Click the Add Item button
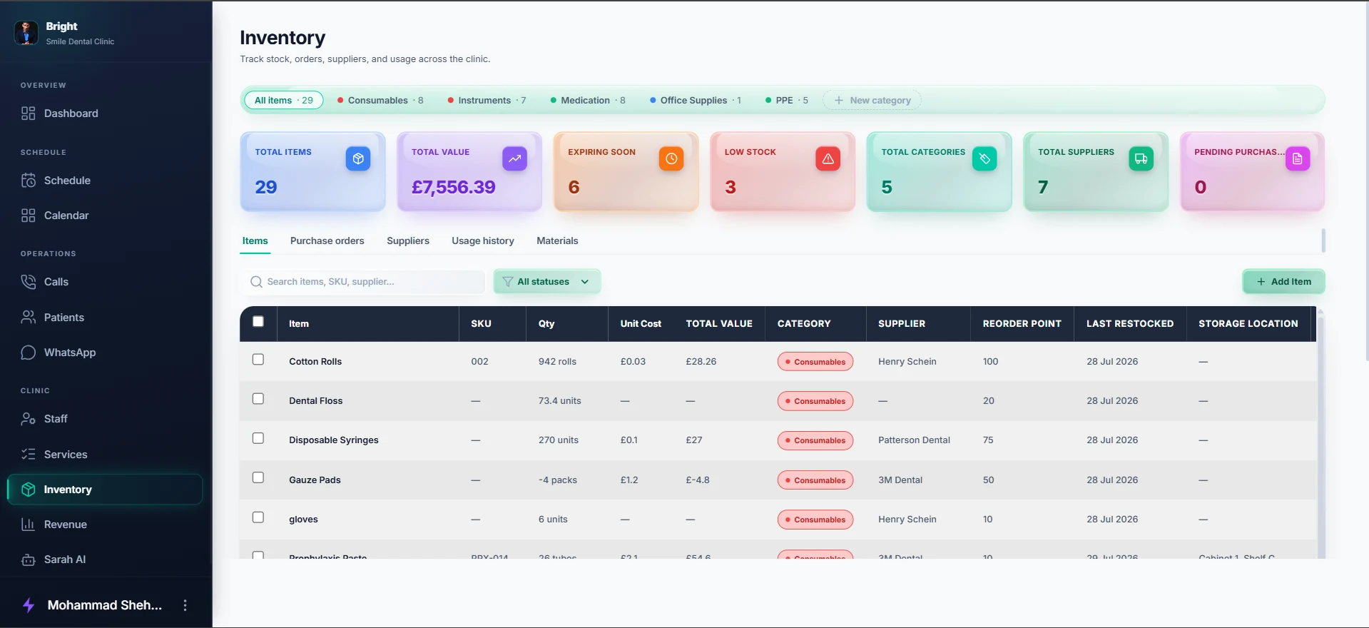This screenshot has width=1369, height=628. pyautogui.click(x=1283, y=282)
